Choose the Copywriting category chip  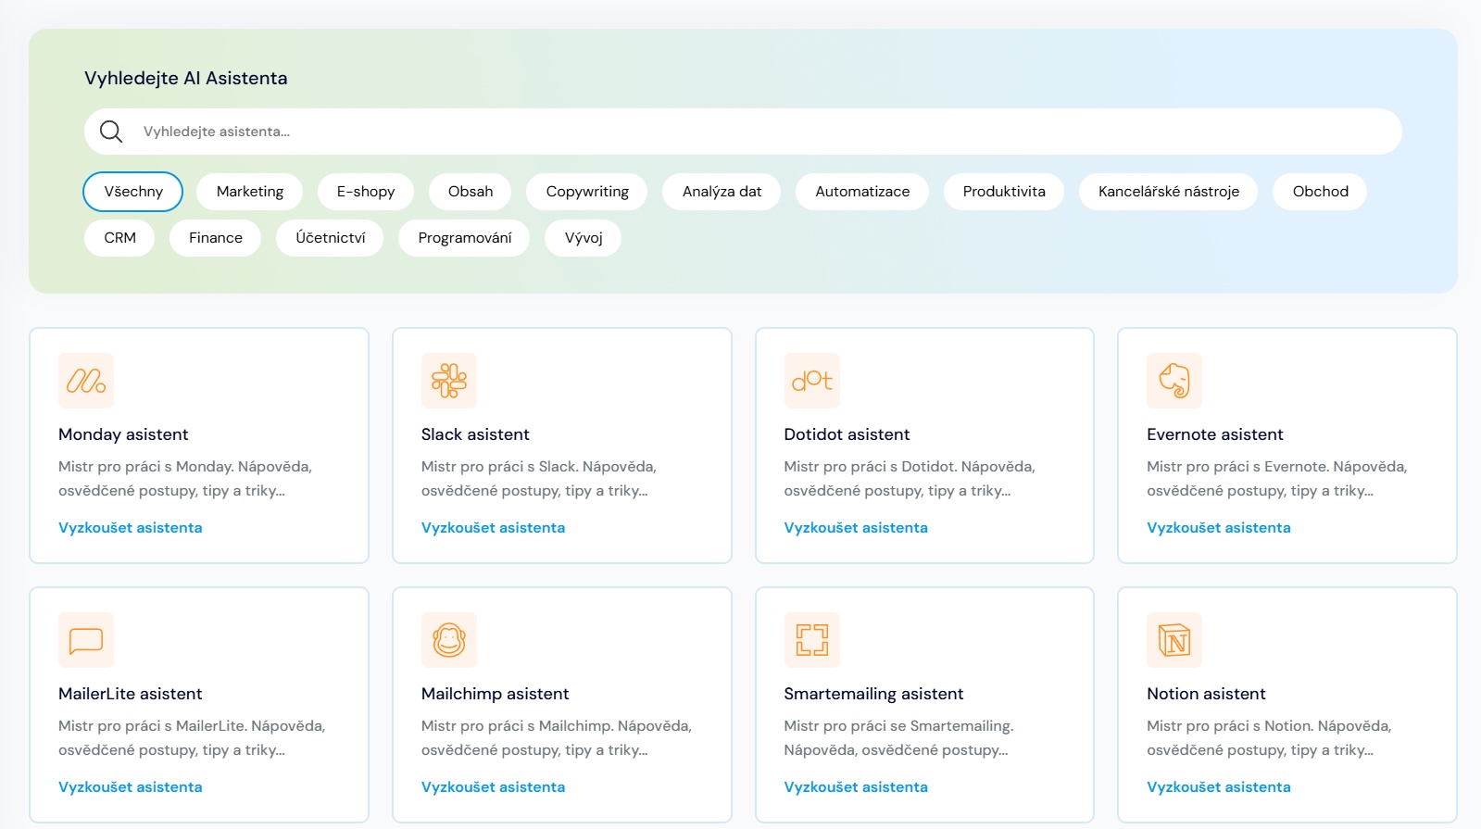pos(587,192)
